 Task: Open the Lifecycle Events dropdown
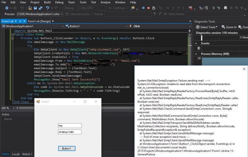pos(79,14)
